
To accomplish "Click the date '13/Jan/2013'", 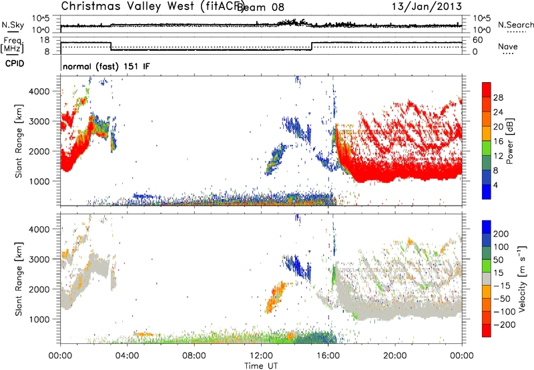I will click(427, 6).
